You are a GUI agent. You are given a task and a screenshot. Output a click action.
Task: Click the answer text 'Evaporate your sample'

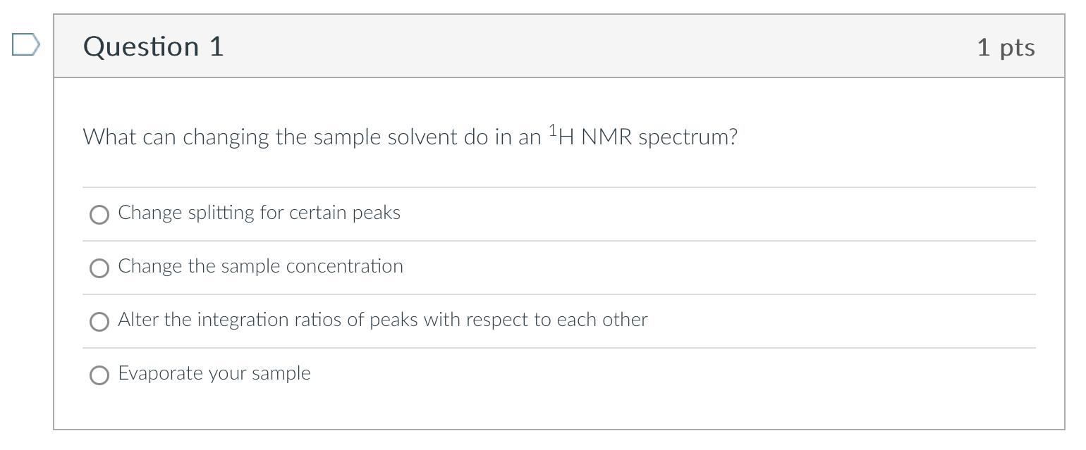pyautogui.click(x=214, y=374)
